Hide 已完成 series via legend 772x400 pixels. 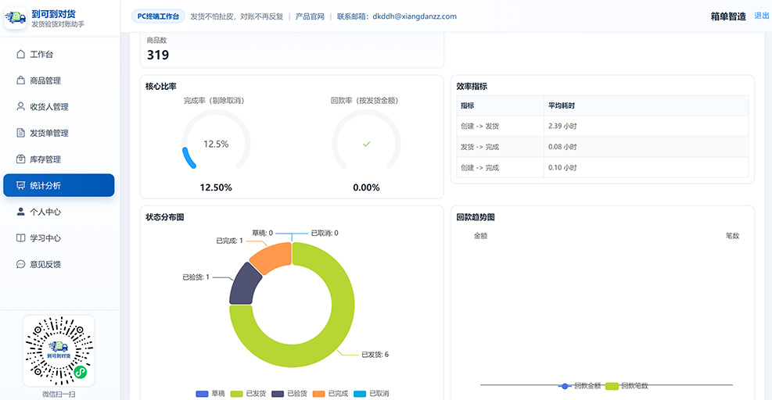[x=330, y=394]
